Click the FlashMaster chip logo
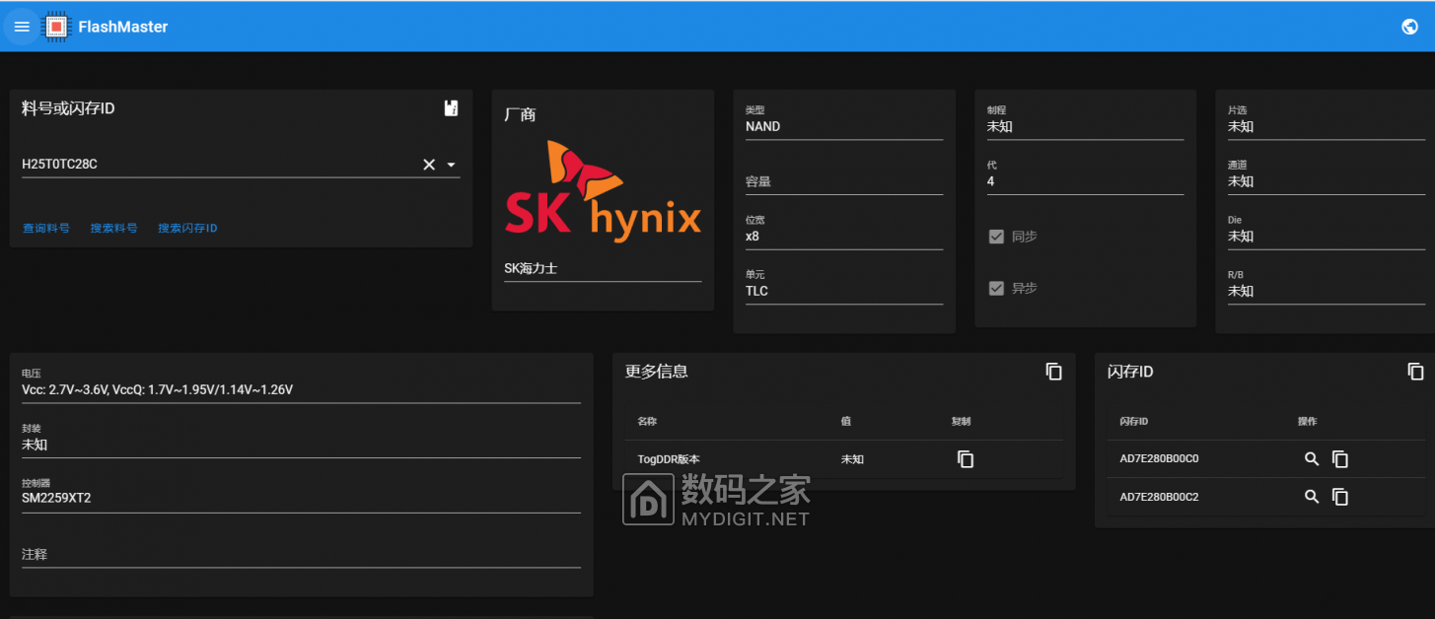This screenshot has height=619, width=1435. pos(55,26)
